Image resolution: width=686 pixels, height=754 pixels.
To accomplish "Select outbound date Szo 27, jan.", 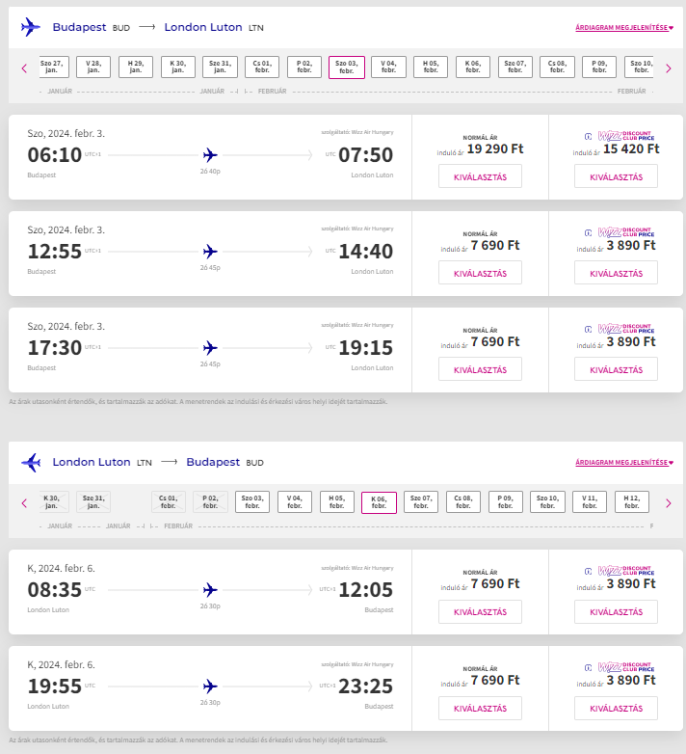I will tap(52, 67).
